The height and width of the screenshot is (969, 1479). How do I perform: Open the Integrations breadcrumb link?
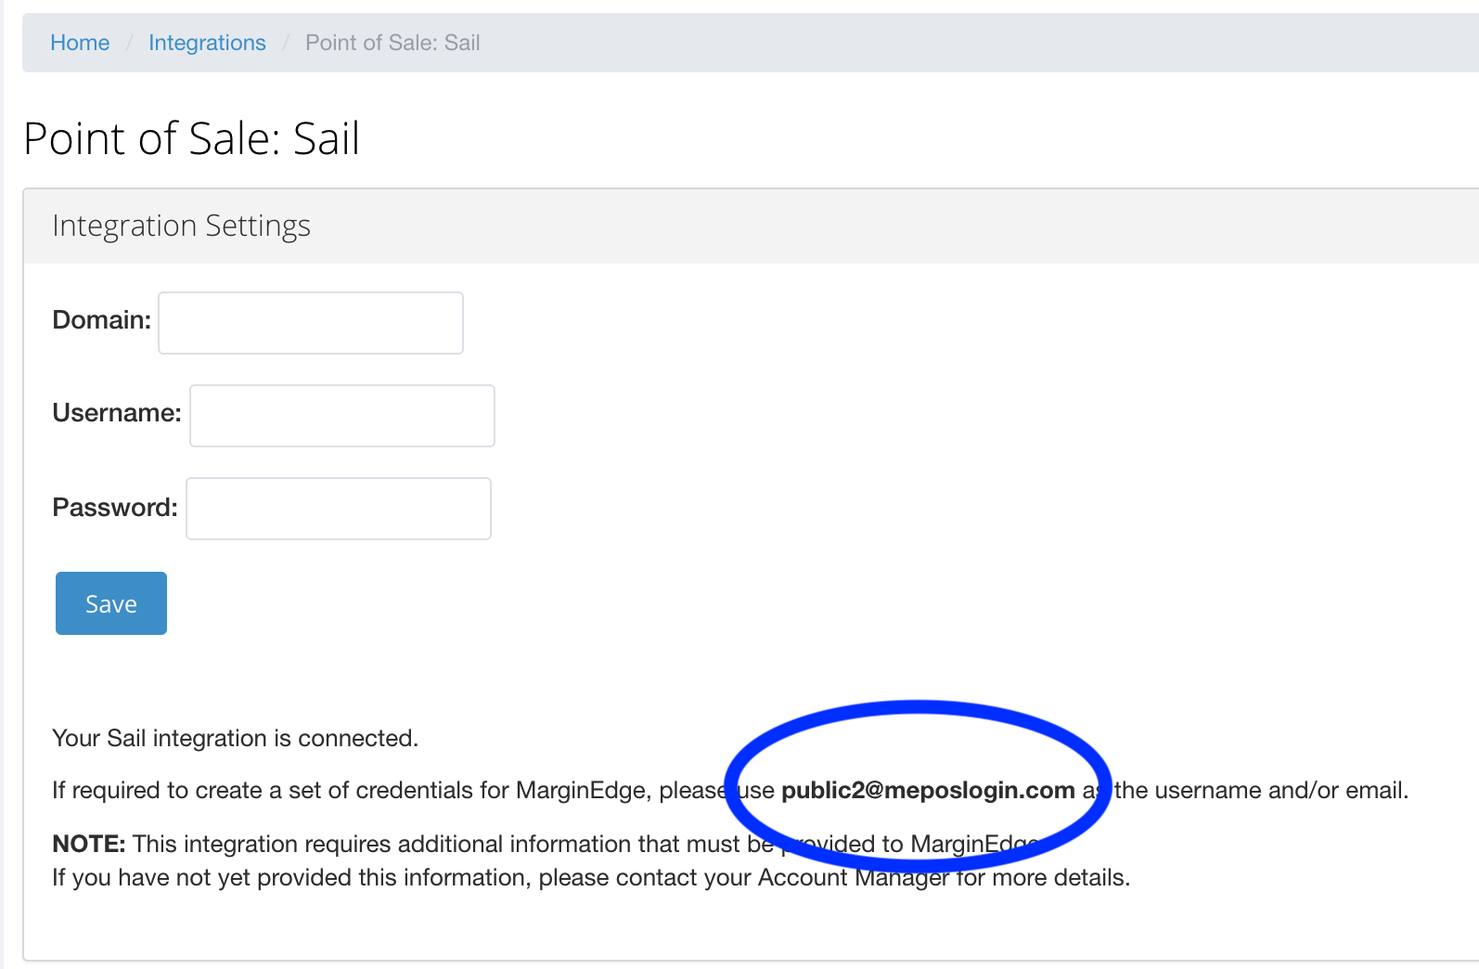pyautogui.click(x=207, y=43)
